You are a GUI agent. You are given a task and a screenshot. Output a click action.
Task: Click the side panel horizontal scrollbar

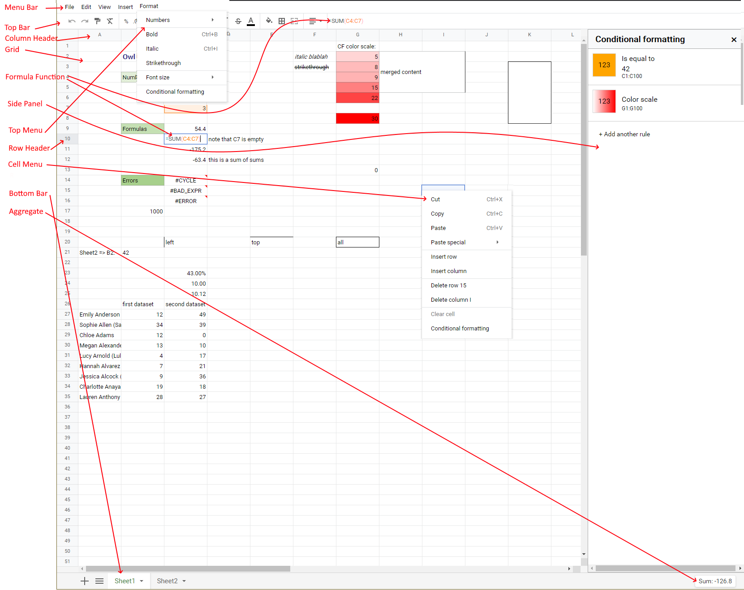665,568
